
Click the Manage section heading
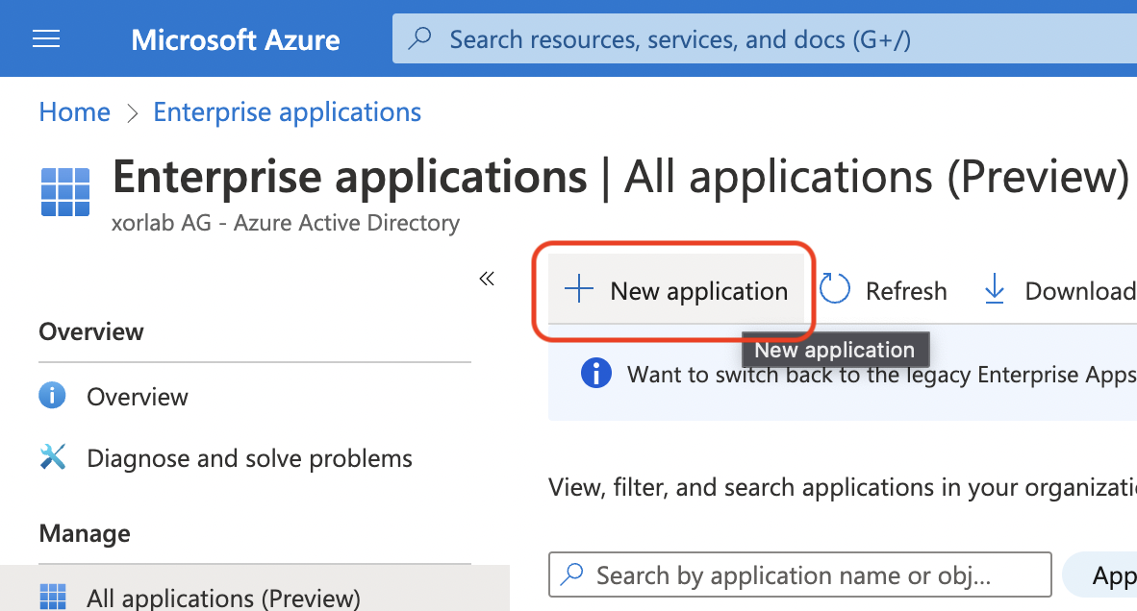85,533
